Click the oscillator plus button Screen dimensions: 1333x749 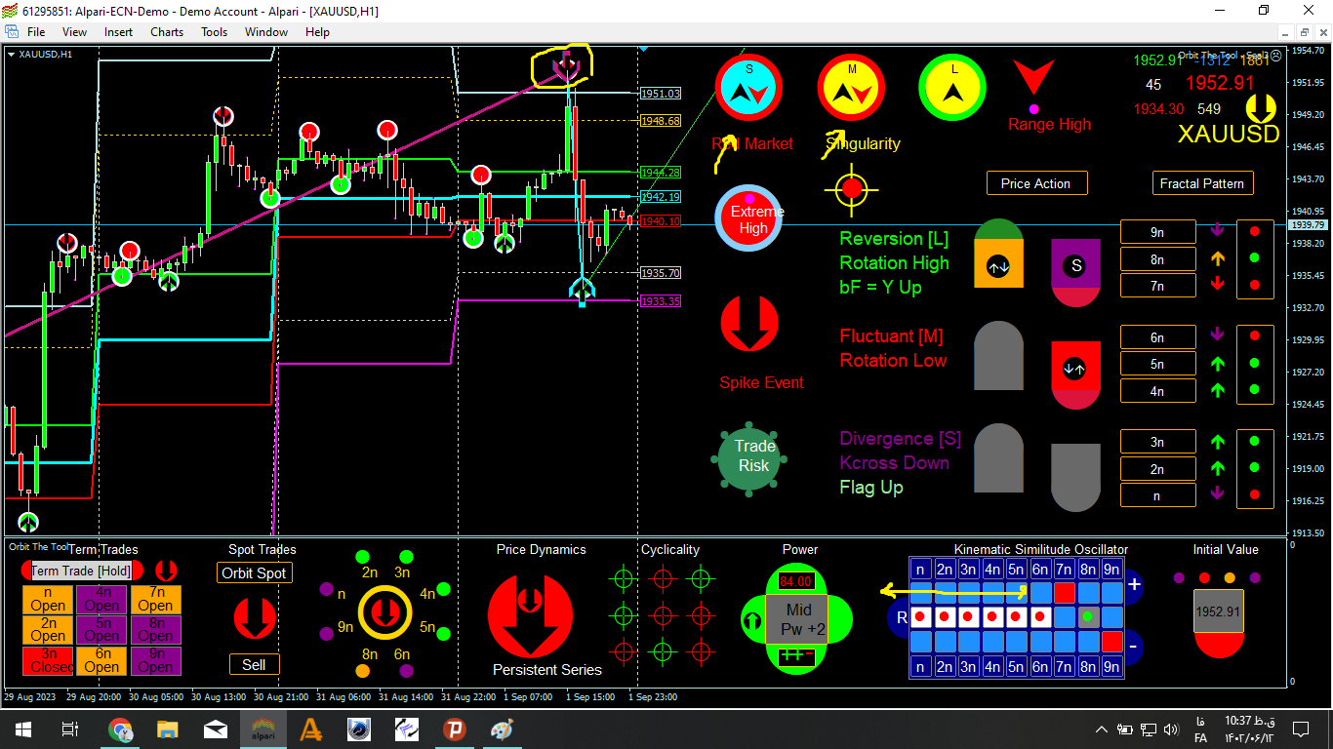tap(1134, 585)
